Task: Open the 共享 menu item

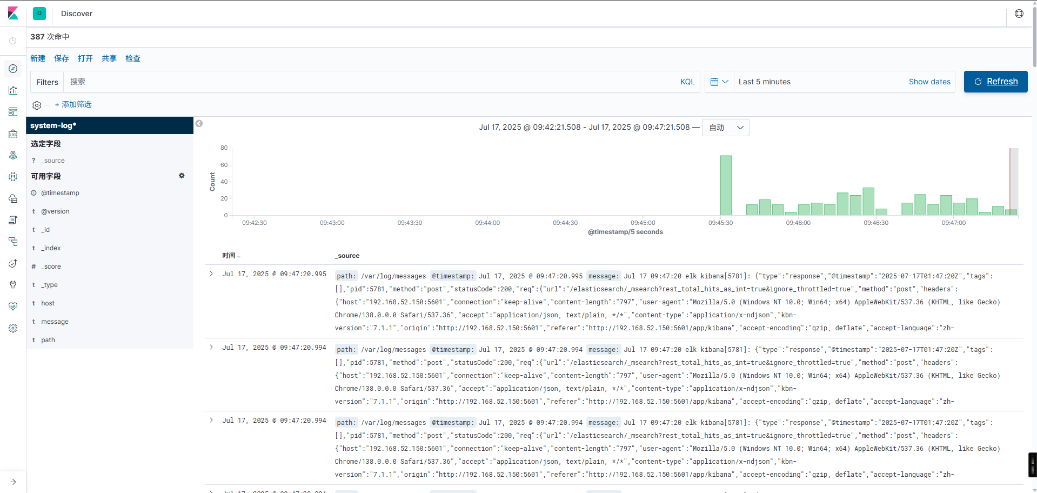Action: click(x=109, y=58)
